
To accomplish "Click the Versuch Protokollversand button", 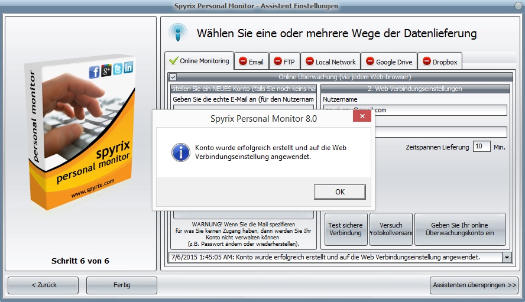I will click(391, 229).
